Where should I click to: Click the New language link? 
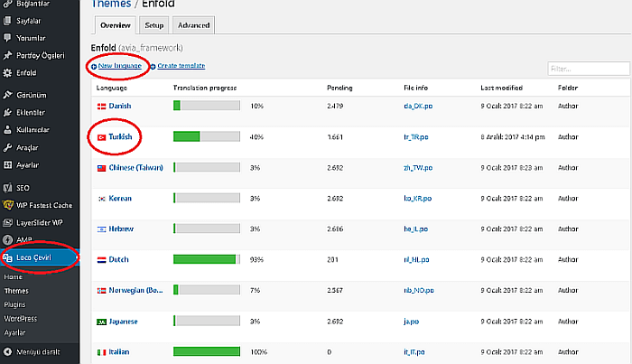coord(120,66)
